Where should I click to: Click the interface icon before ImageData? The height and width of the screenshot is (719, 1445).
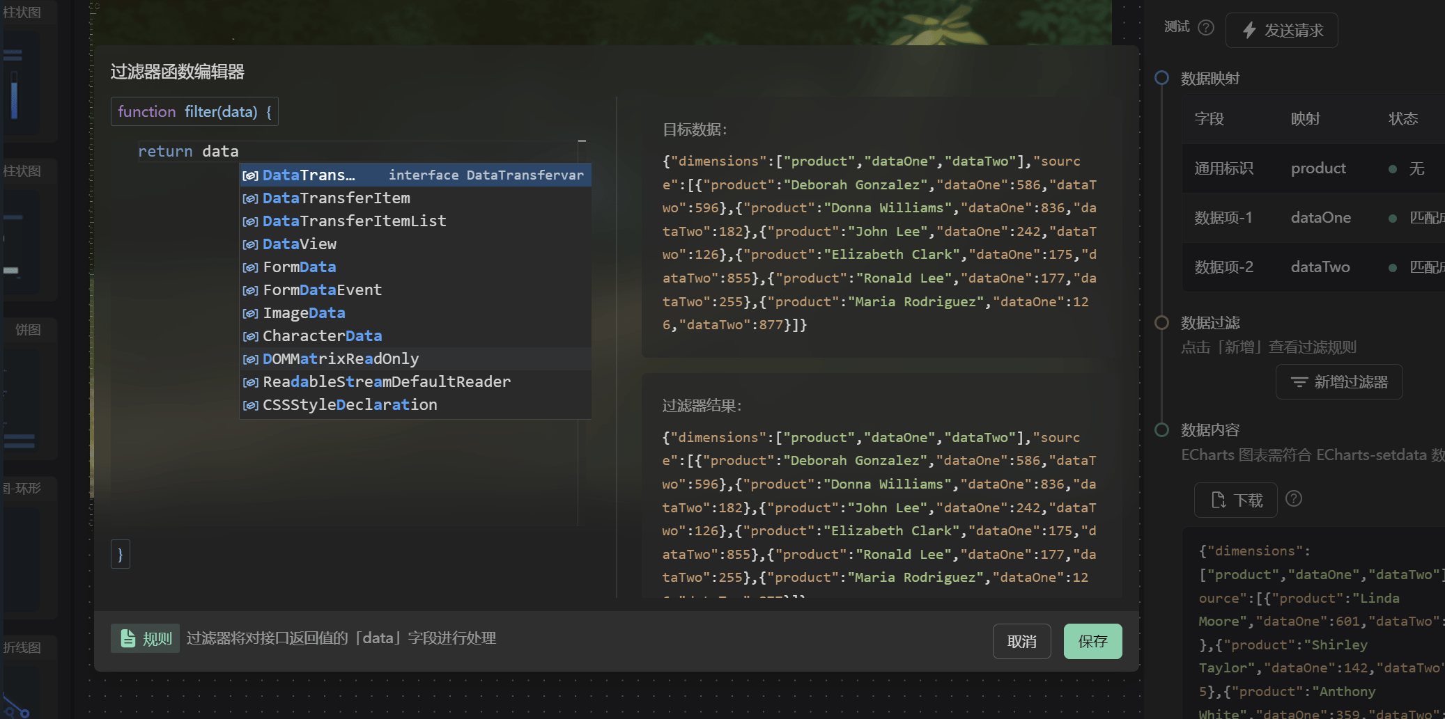[x=250, y=313]
